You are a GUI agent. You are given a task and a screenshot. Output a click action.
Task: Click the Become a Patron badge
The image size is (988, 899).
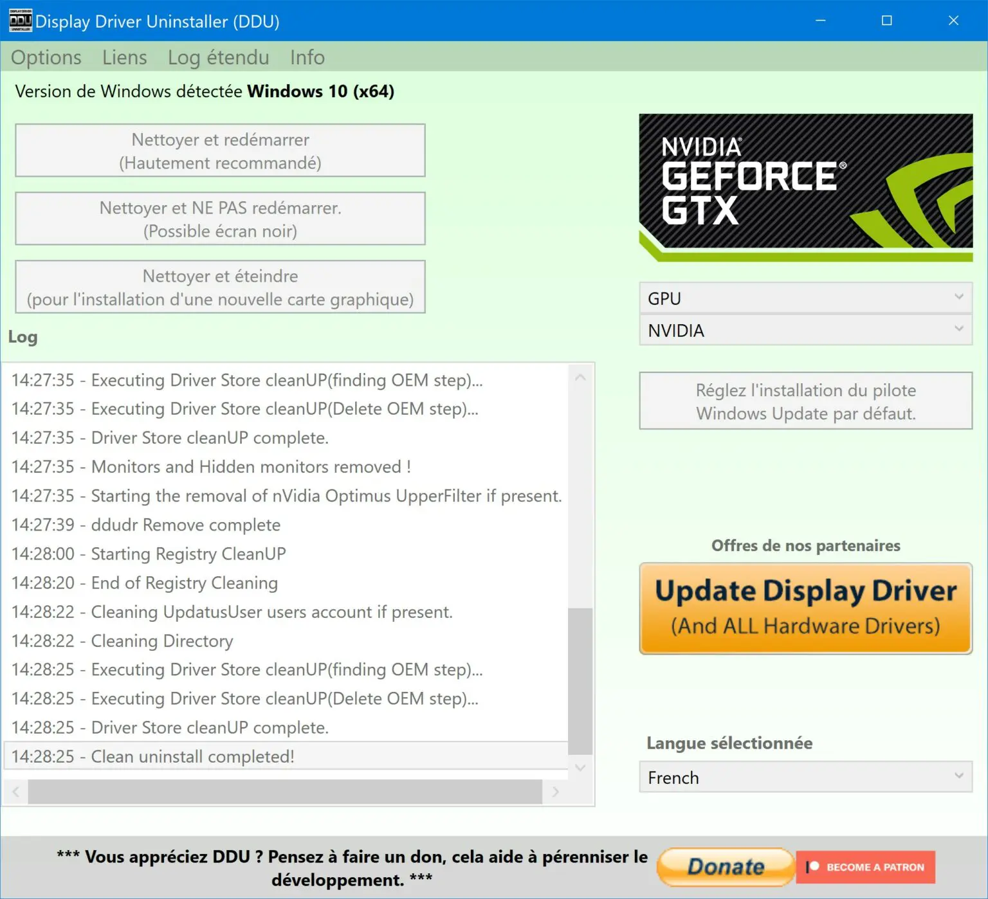coord(866,867)
